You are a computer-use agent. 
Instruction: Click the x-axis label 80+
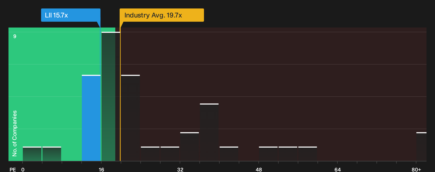(x=416, y=169)
